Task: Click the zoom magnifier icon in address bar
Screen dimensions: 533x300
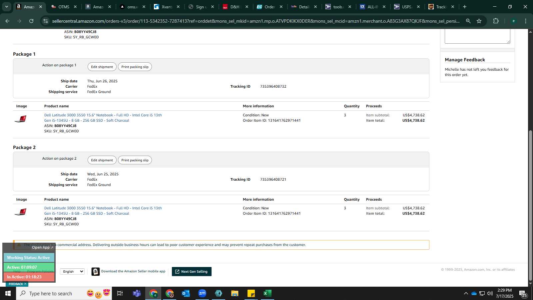Action: (468, 21)
